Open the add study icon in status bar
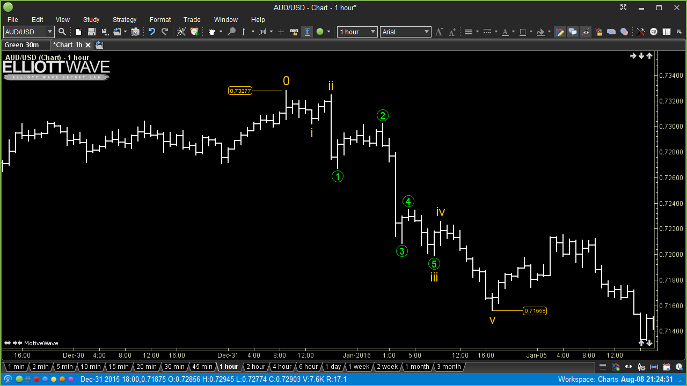The width and height of the screenshot is (687, 386). (615, 367)
